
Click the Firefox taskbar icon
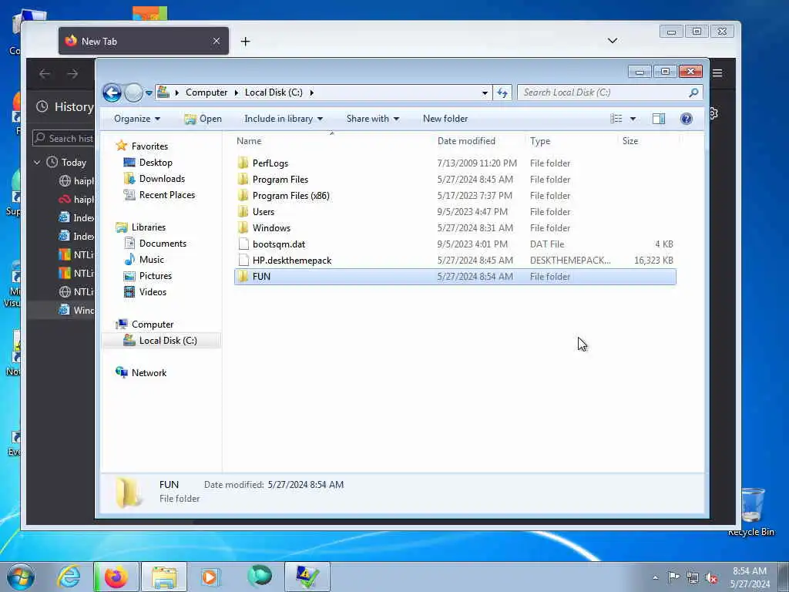pos(116,577)
